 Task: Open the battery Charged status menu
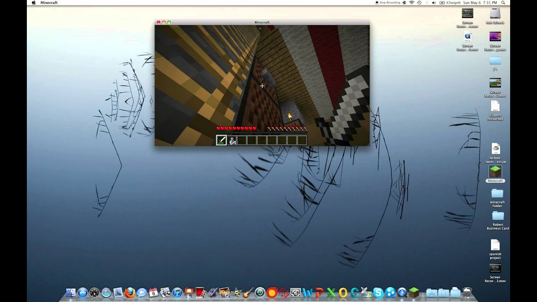450,3
